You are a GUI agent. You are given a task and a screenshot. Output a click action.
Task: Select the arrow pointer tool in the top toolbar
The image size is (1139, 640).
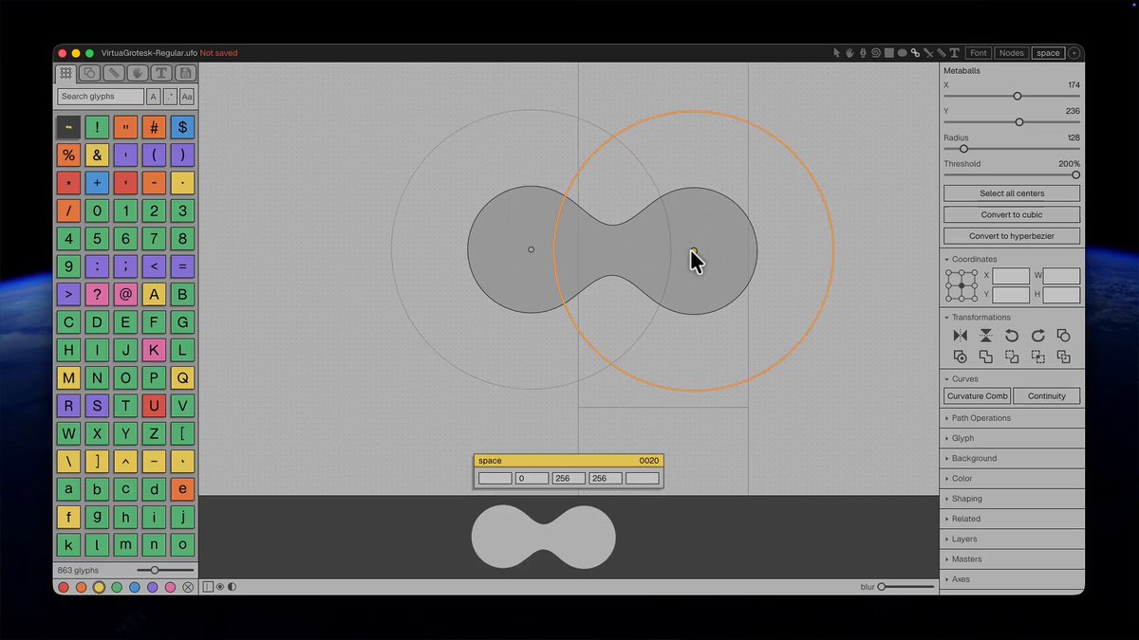pyautogui.click(x=837, y=53)
